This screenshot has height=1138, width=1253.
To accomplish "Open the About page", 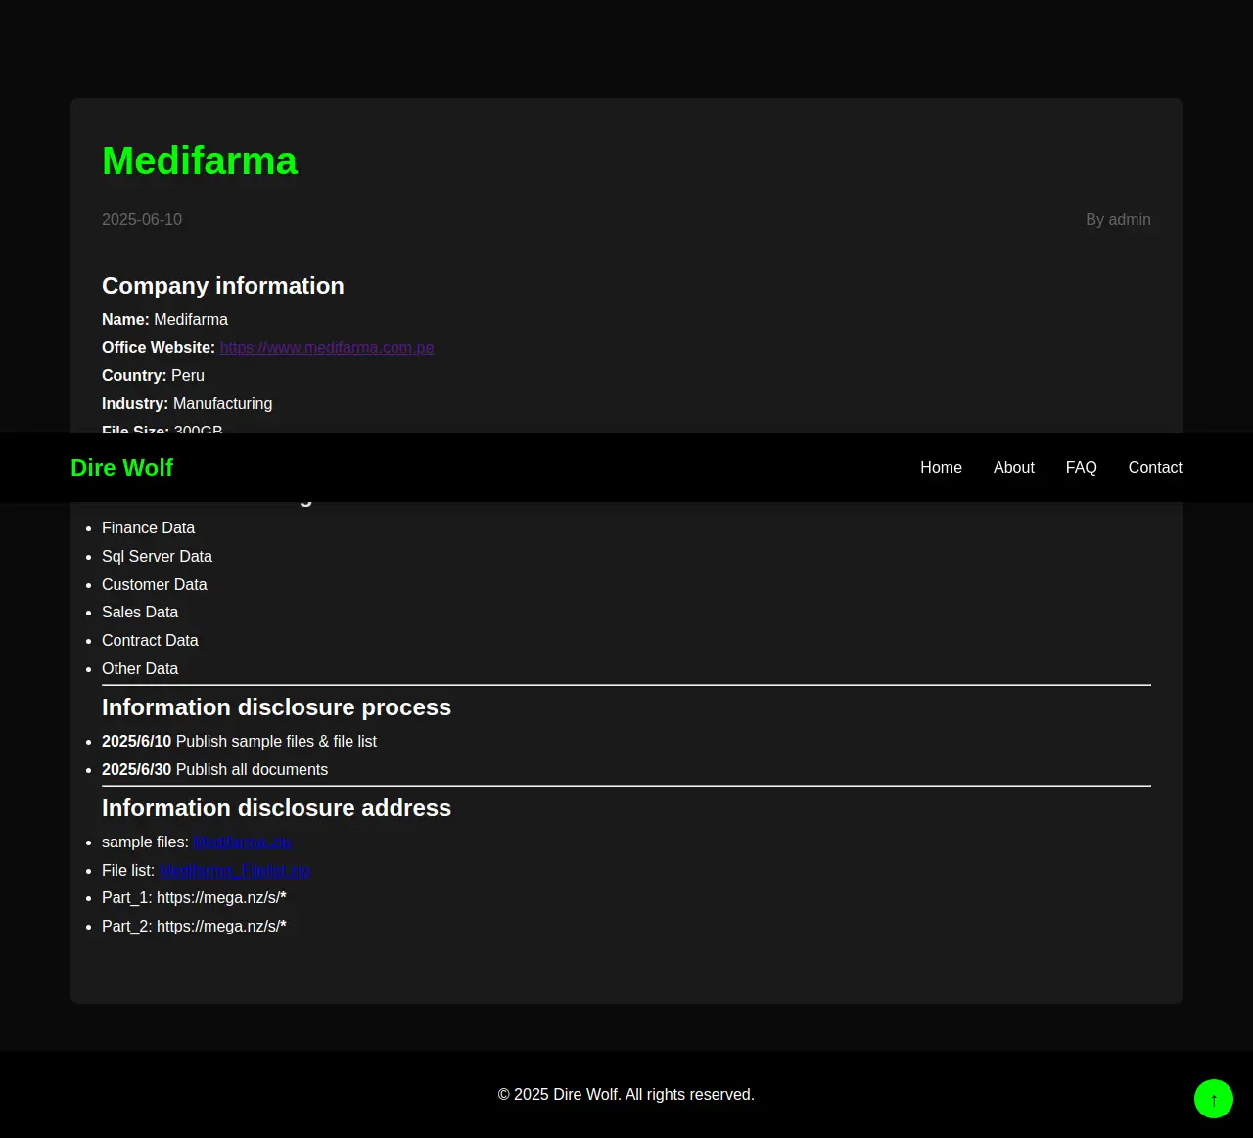I will click(x=1013, y=468).
